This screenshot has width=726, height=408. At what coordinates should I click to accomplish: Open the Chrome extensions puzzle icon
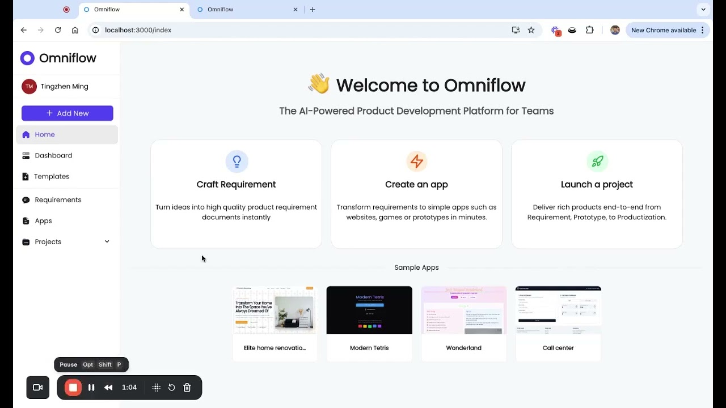click(590, 30)
